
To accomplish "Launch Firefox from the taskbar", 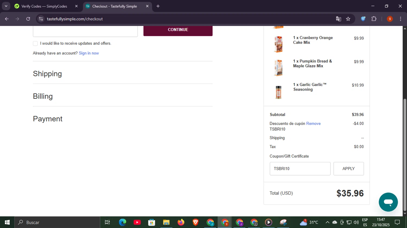I will point(181,222).
